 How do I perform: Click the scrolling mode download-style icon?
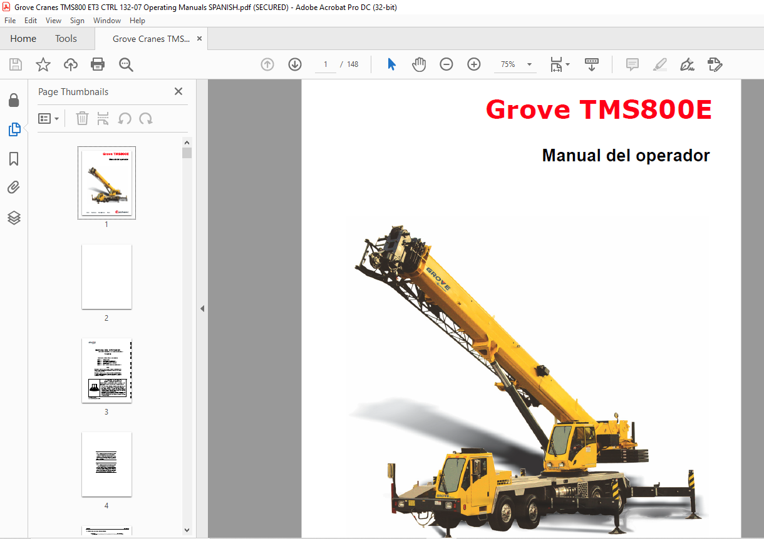[x=592, y=64]
